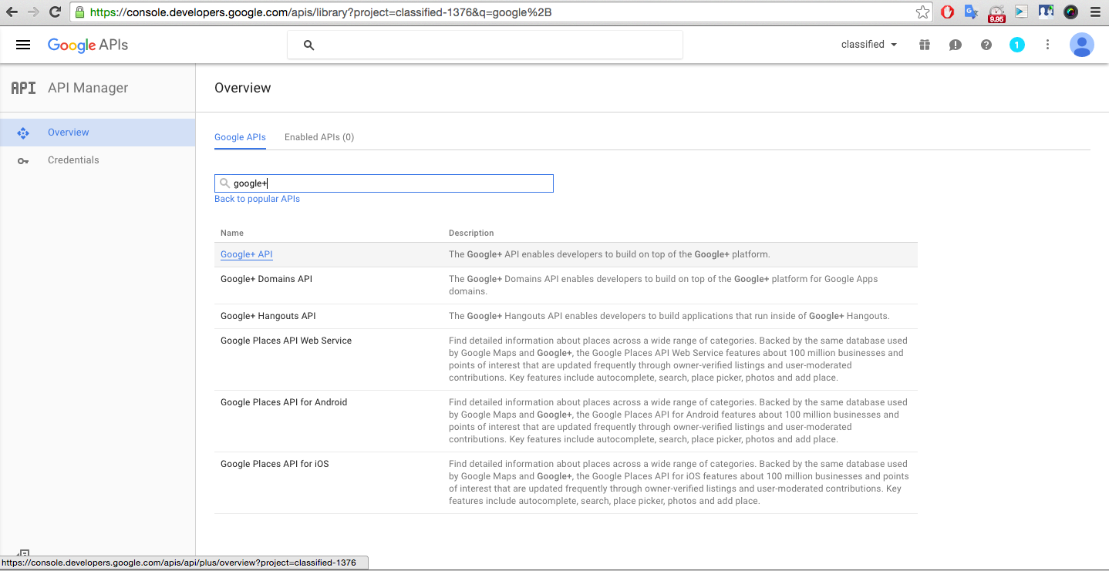Click the Google APIs logo
The width and height of the screenshot is (1109, 571).
pyautogui.click(x=88, y=45)
